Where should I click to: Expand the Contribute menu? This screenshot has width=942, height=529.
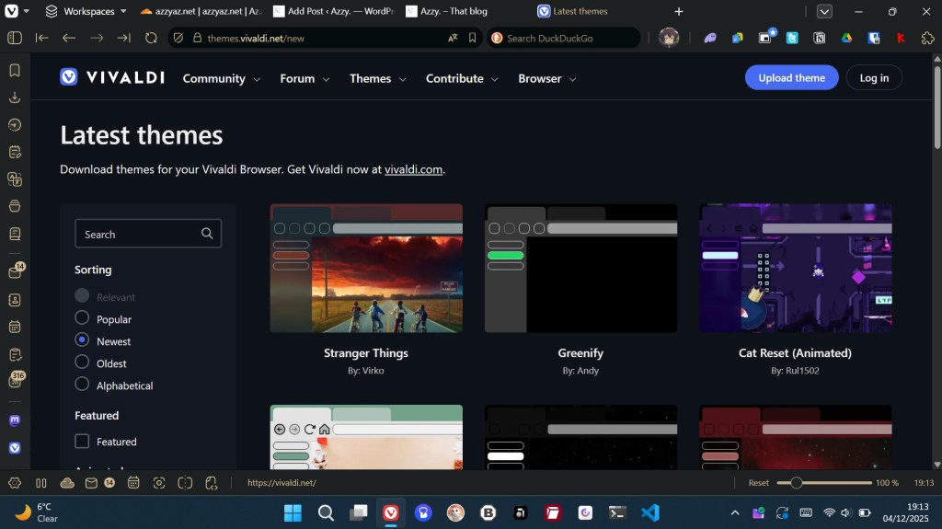click(462, 79)
